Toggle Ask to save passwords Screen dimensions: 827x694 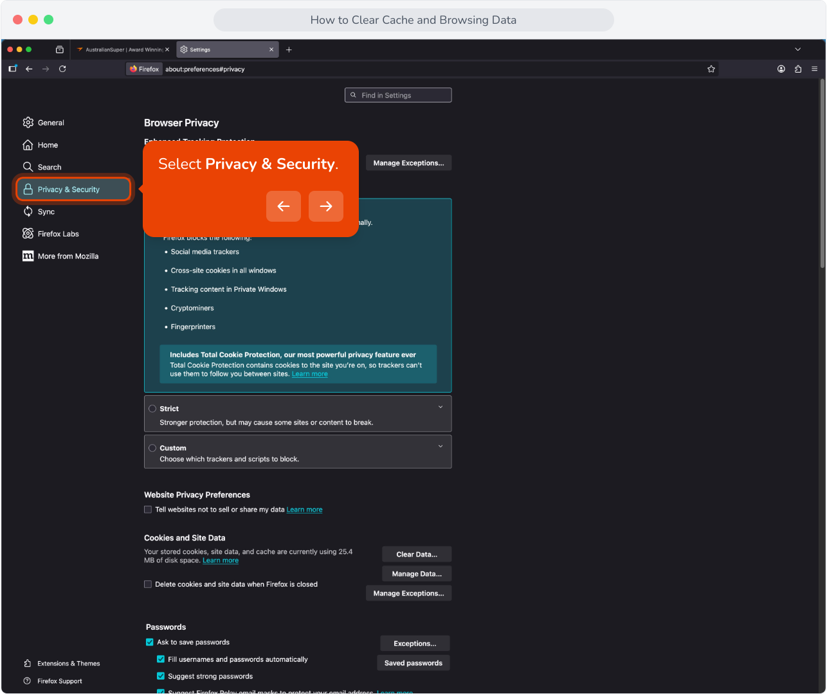[x=150, y=642]
